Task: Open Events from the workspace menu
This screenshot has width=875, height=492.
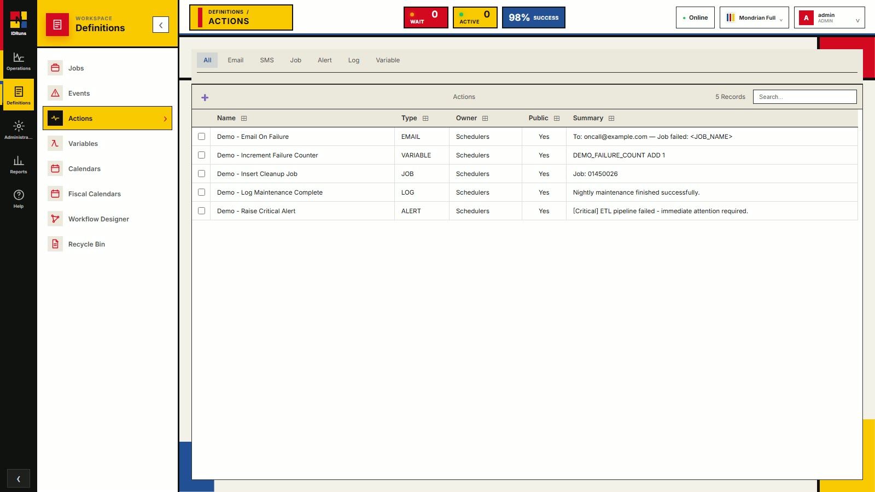Action: (x=107, y=93)
